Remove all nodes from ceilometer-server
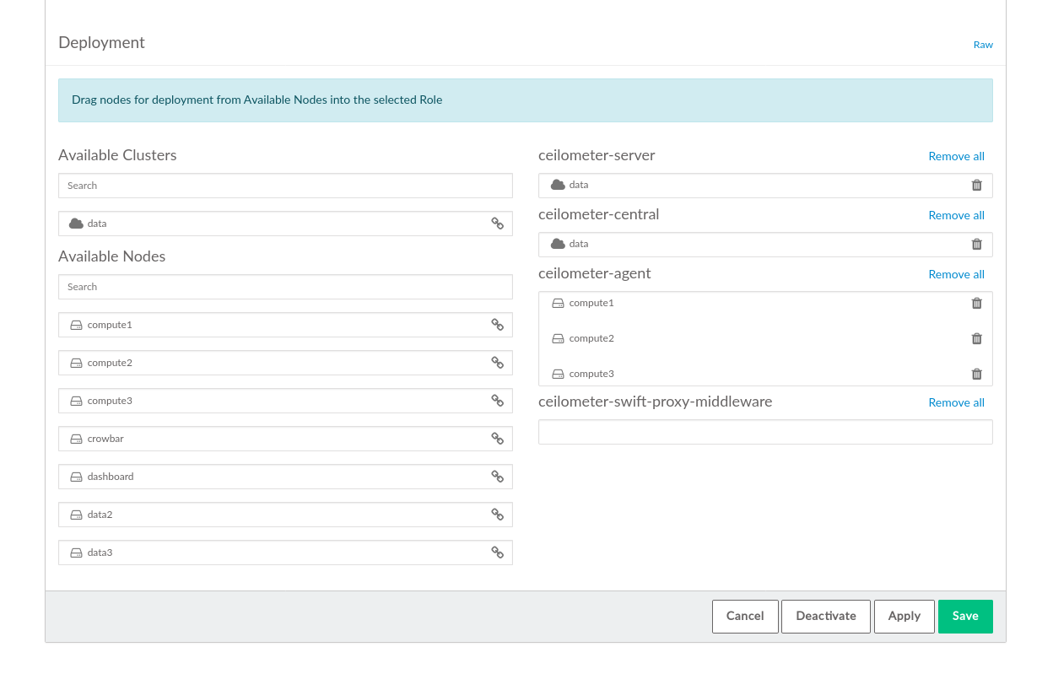Viewport: 1053px width, 674px height. (x=956, y=156)
